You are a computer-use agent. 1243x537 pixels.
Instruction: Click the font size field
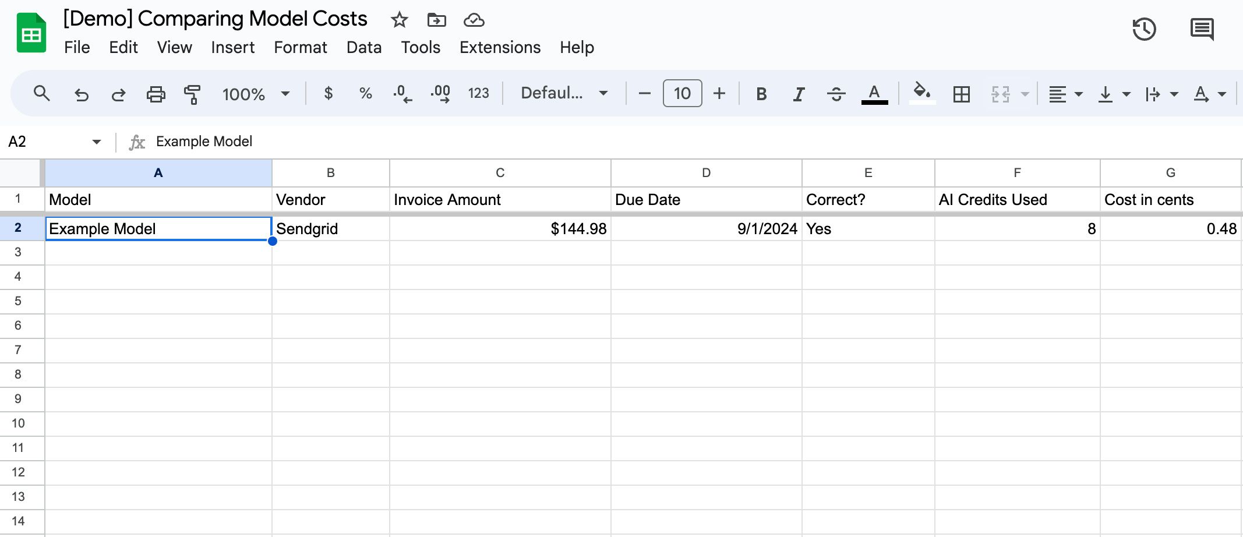(682, 93)
